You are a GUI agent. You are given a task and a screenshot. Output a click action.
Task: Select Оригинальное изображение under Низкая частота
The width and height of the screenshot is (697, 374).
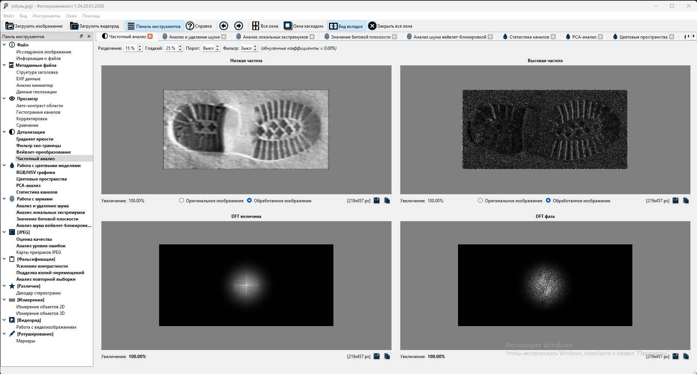click(x=182, y=200)
